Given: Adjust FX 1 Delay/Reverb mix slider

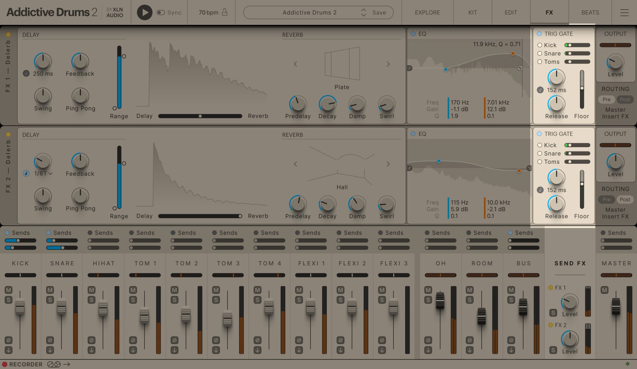Looking at the screenshot, I should [x=200, y=116].
